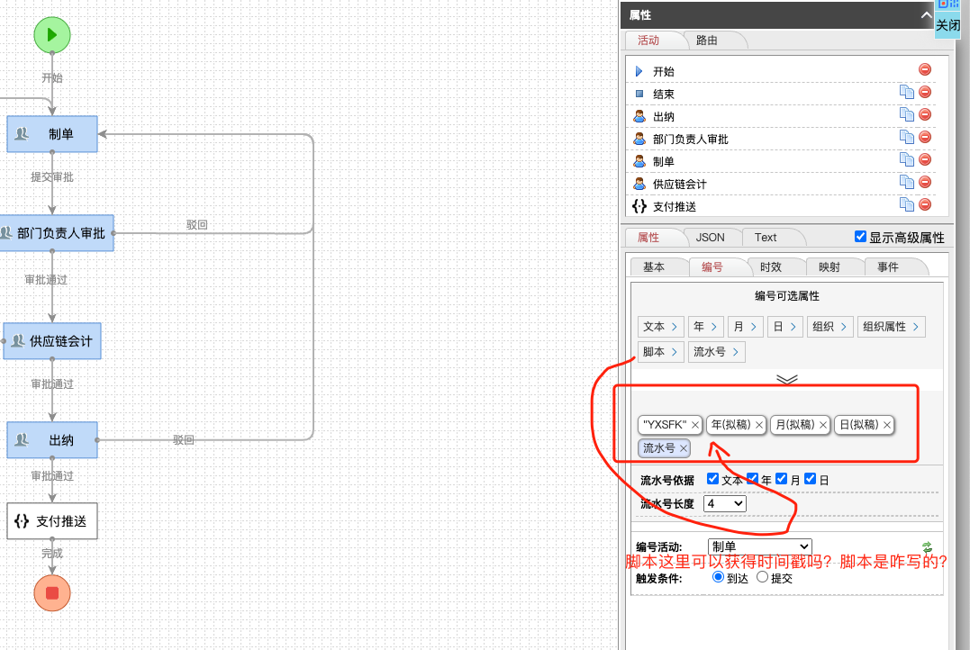Screen dimensions: 970x650
Task: Select the 部门负责人审批 node on canvas
Action: [x=56, y=233]
